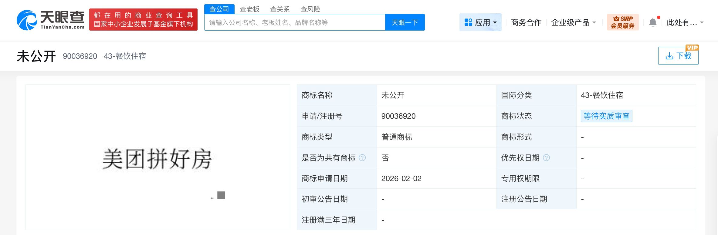Click the 美团拼好房 trademark image

tap(157, 159)
